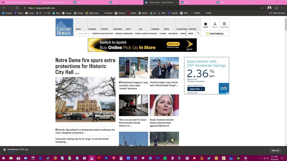
Task: Open the Braid federal minister article link
Action: point(162,123)
